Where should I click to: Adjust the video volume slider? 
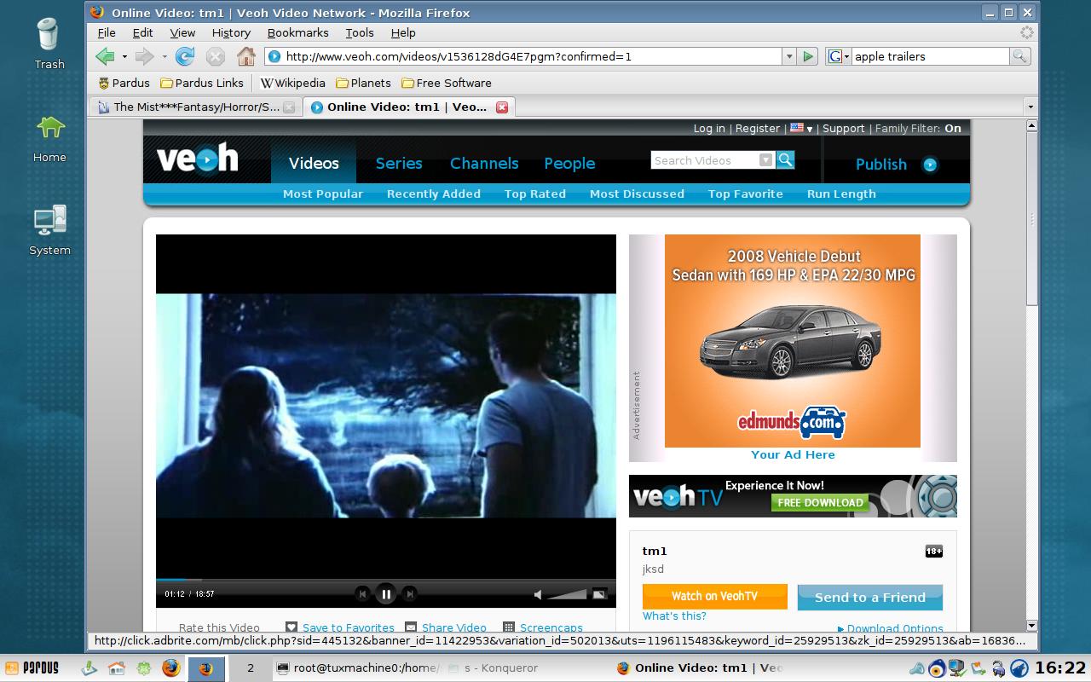pos(567,594)
